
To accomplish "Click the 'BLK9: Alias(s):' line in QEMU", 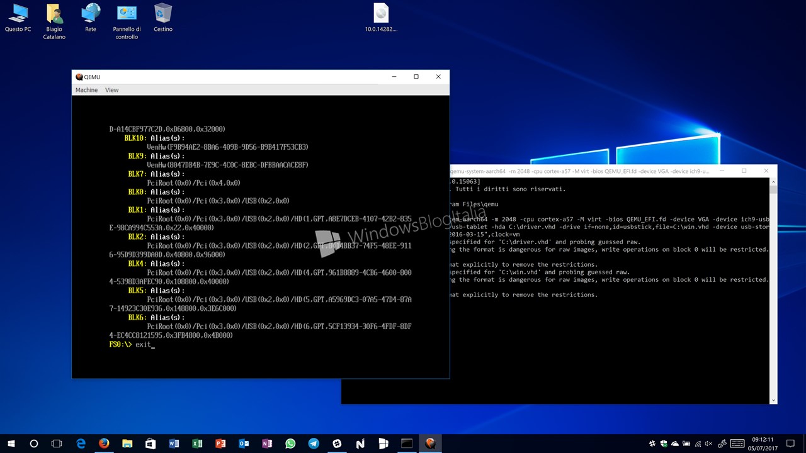I will (156, 156).
